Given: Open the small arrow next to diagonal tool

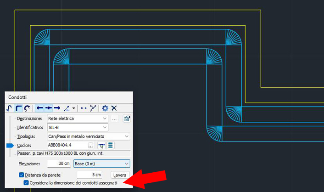Looking at the screenshot, I should pos(74,108).
